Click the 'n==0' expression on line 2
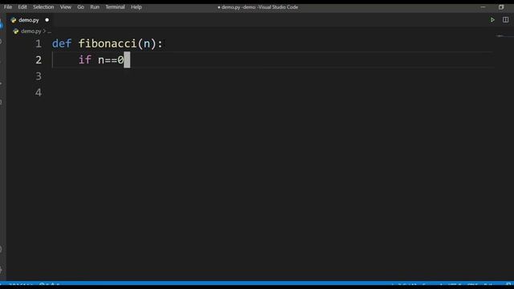514x289 pixels. point(111,60)
